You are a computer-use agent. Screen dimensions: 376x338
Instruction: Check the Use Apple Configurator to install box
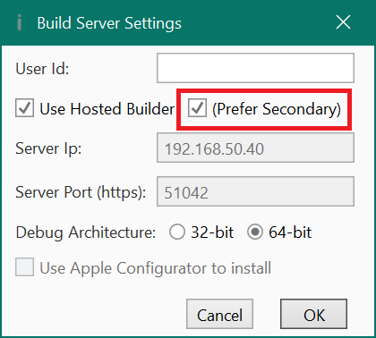tap(24, 267)
